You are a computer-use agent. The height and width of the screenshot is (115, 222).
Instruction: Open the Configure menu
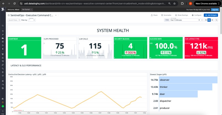click(196, 15)
